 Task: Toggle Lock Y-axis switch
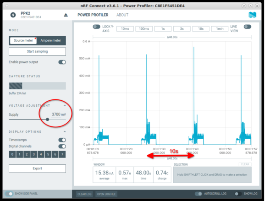click(x=96, y=27)
